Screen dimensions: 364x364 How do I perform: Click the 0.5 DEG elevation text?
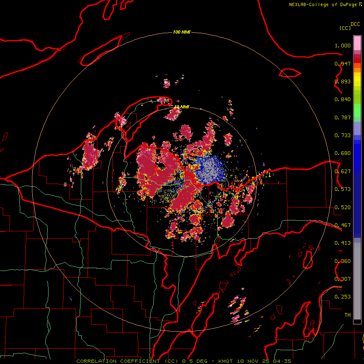click(194, 361)
